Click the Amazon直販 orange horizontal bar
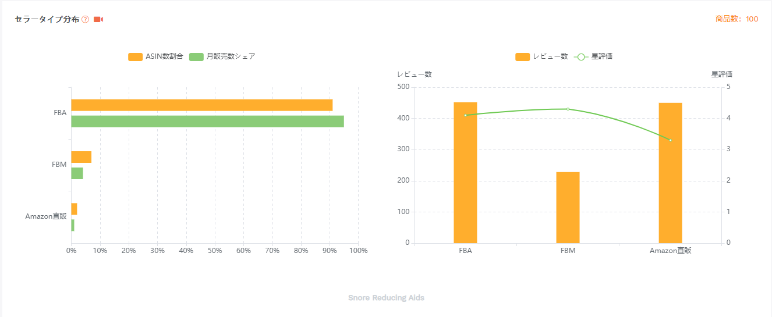Screen dimensions: 772x317 click(75, 209)
